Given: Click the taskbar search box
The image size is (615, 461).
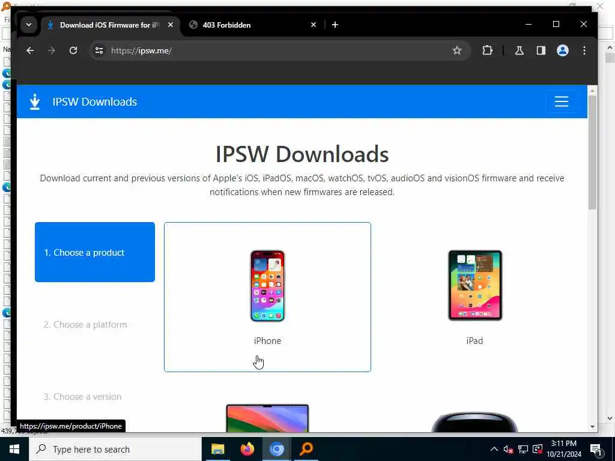Looking at the screenshot, I should coord(115,449).
